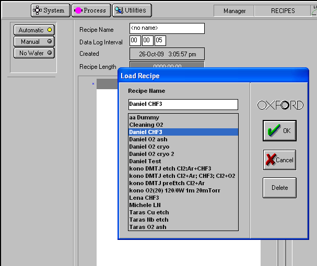Viewport: 317px width, 266px height.
Task: Select recipe 'Lena CHF3'
Action: coord(183,198)
